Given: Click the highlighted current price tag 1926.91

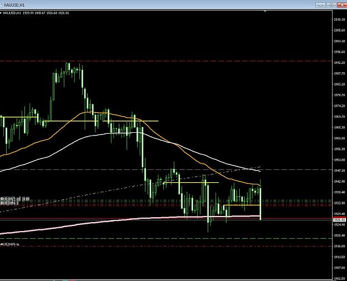Looking at the screenshot, I should (x=339, y=220).
